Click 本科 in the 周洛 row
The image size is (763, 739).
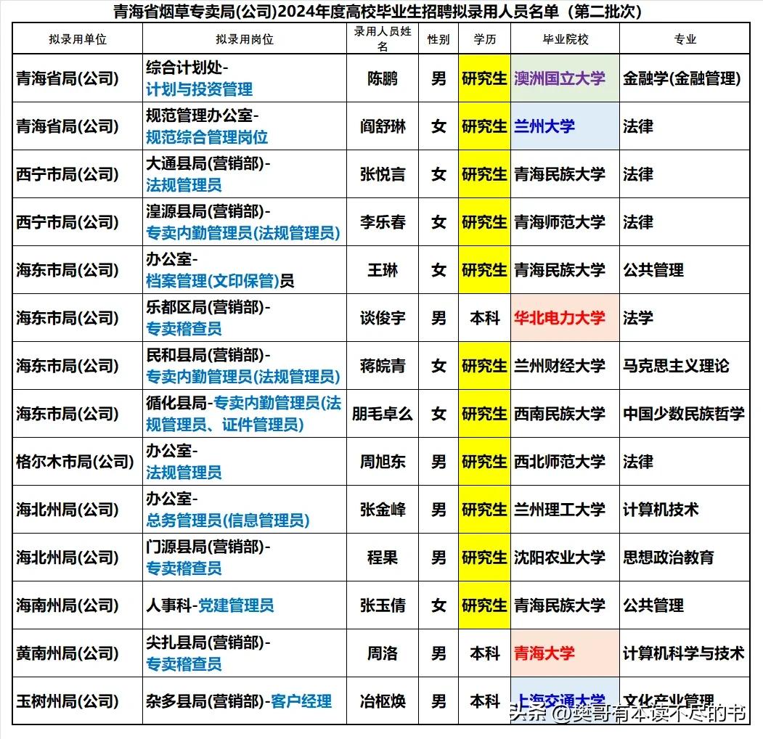pyautogui.click(x=485, y=653)
